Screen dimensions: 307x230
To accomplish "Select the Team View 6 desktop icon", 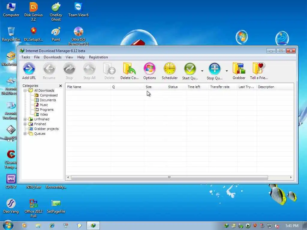I will (x=78, y=9).
